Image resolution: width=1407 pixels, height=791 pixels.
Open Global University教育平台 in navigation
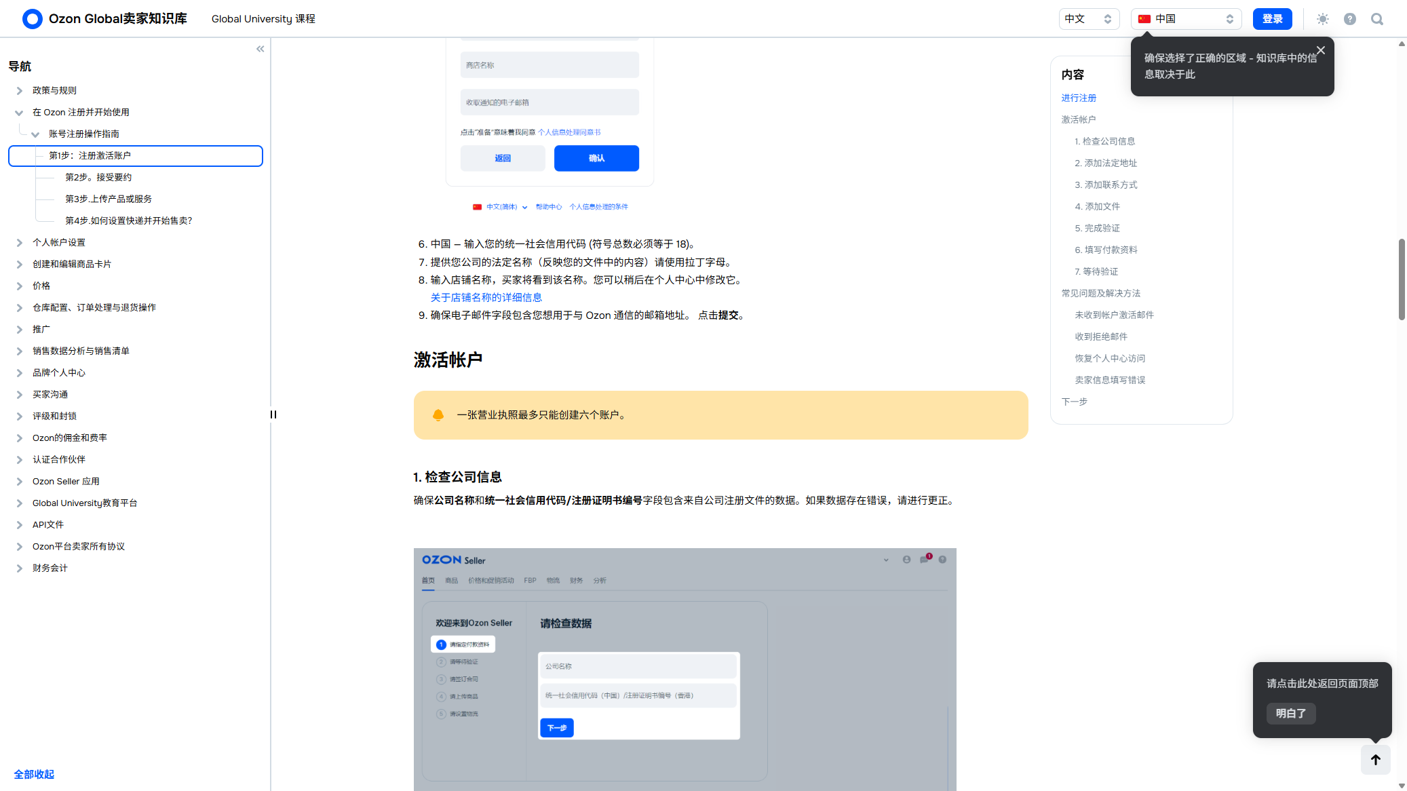click(85, 503)
